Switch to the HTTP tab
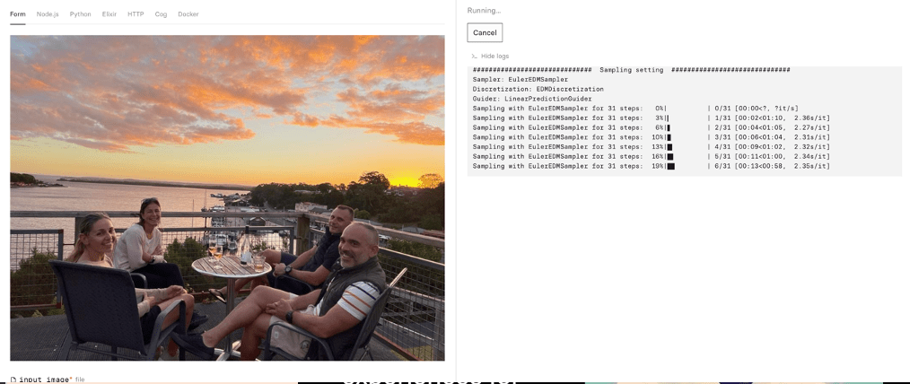Screen dimensions: 910x384 [x=136, y=14]
